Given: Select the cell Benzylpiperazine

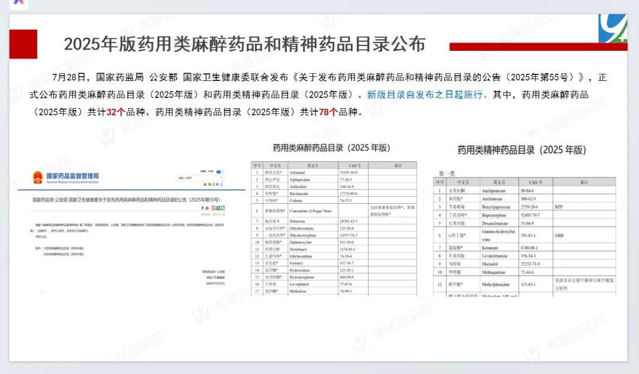Looking at the screenshot, I should pos(499,207).
